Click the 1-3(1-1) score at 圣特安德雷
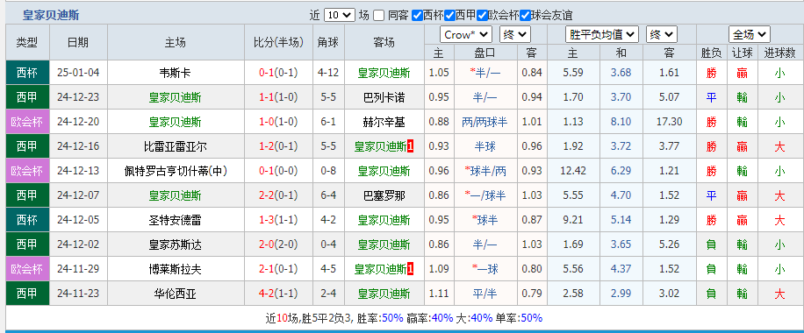 pyautogui.click(x=278, y=220)
